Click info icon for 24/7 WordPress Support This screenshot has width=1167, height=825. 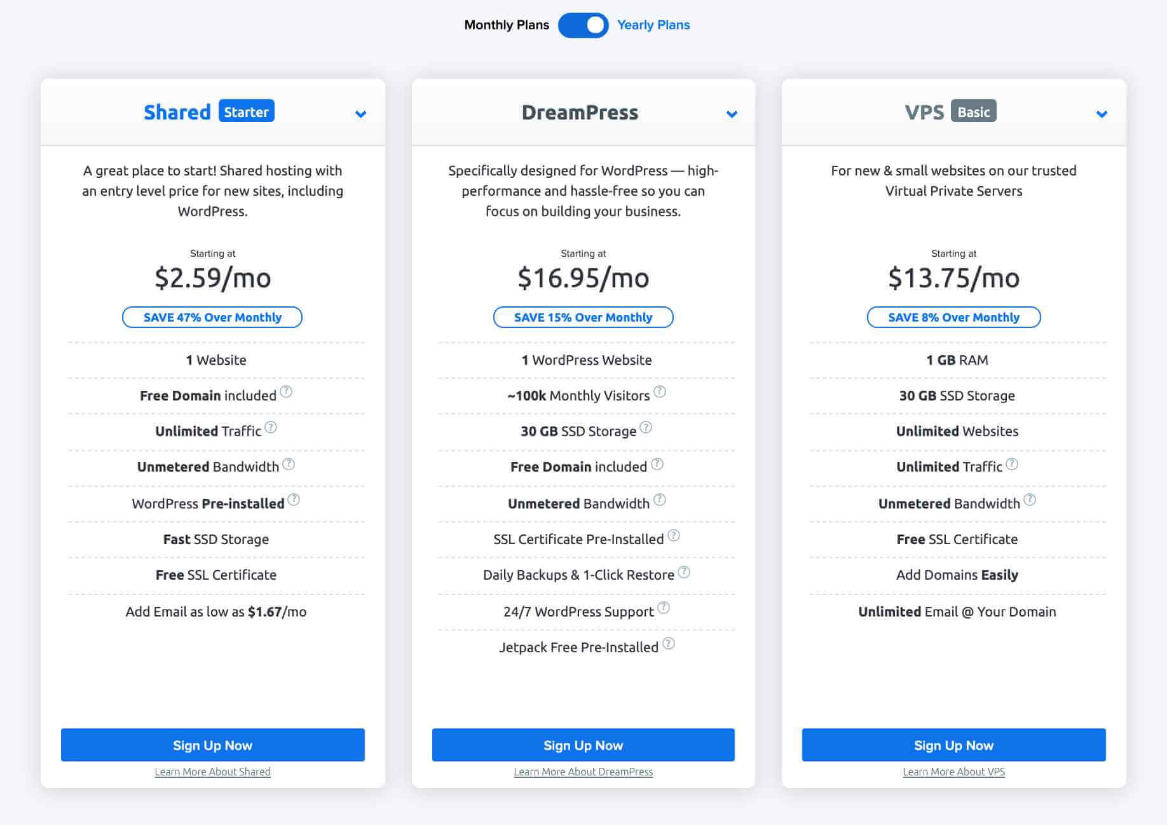tap(664, 608)
